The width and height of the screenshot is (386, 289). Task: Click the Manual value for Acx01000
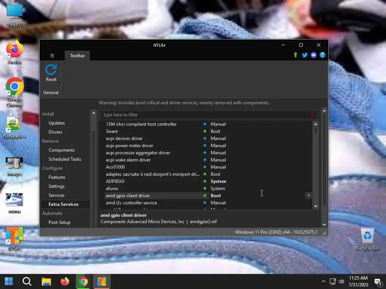(x=218, y=167)
